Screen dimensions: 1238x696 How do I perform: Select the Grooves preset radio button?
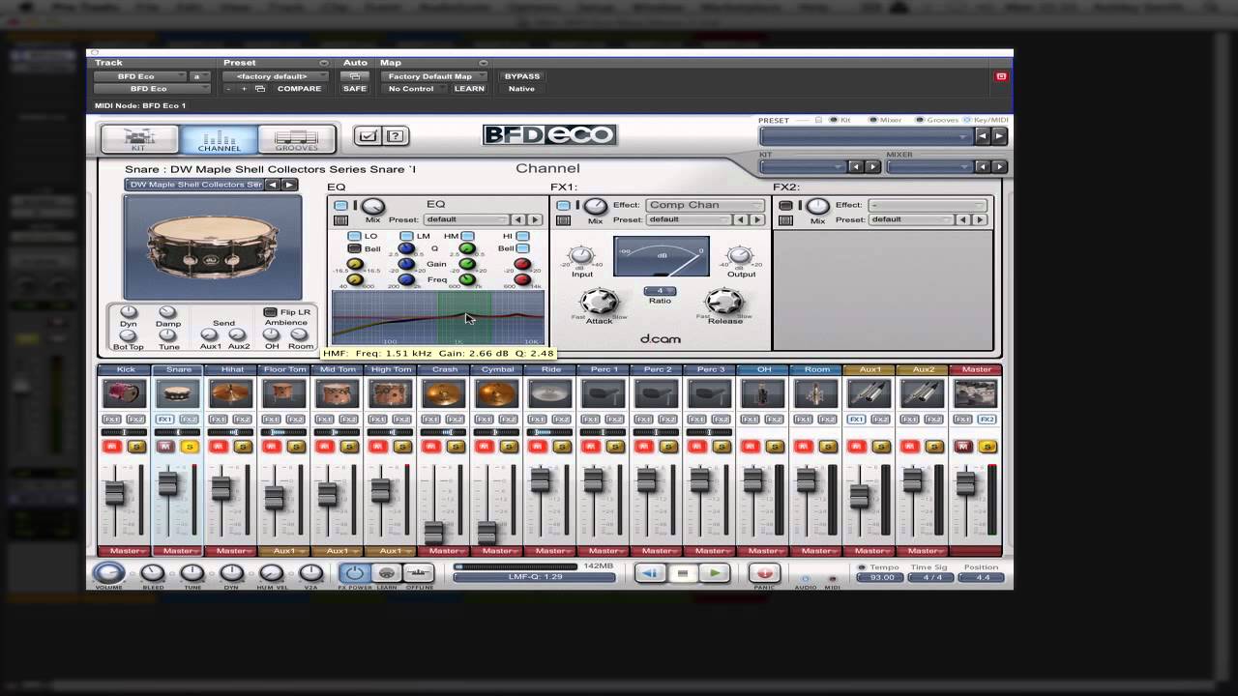tap(920, 120)
